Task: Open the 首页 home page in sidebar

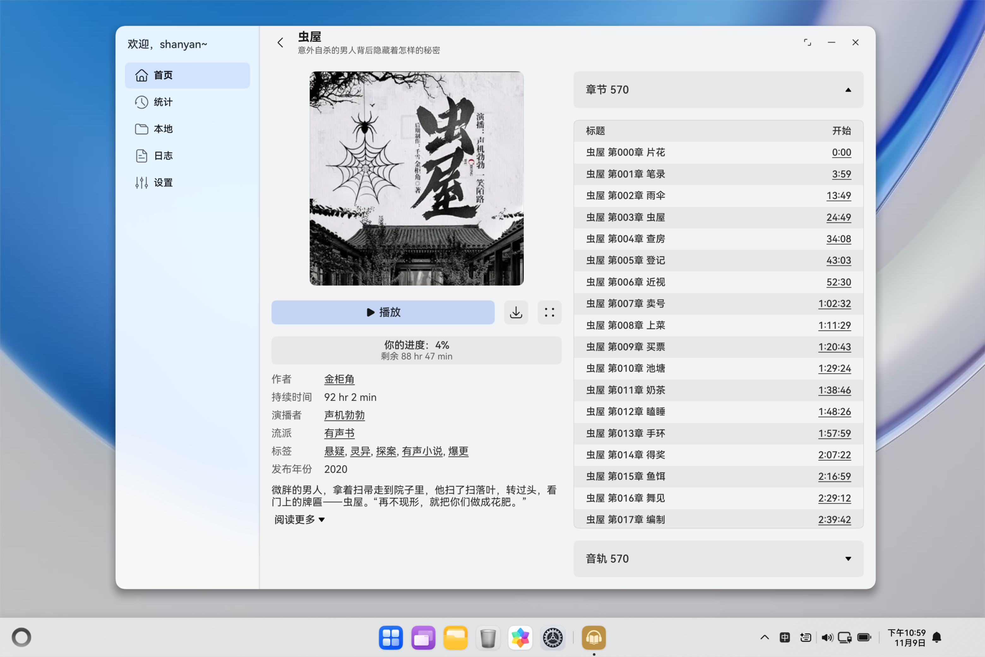Action: [187, 75]
